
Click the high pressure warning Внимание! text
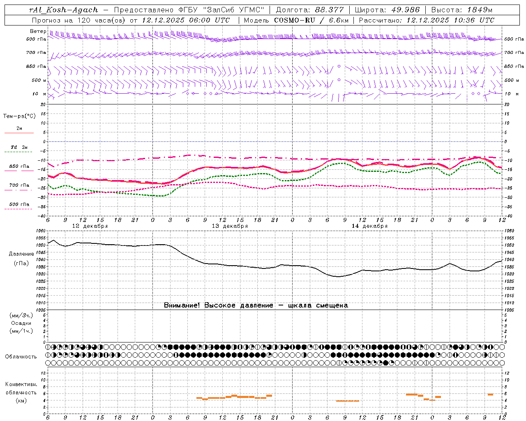(256, 305)
